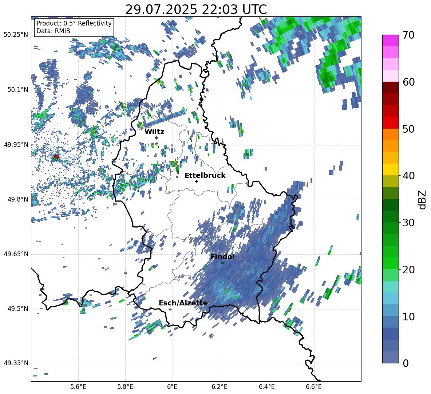Click the 60 tick on the colorbar
431x394 pixels.
pyautogui.click(x=408, y=82)
